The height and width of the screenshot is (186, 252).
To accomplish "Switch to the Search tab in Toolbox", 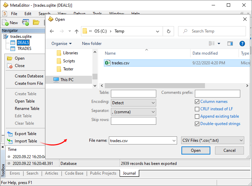I will click(x=32, y=173).
